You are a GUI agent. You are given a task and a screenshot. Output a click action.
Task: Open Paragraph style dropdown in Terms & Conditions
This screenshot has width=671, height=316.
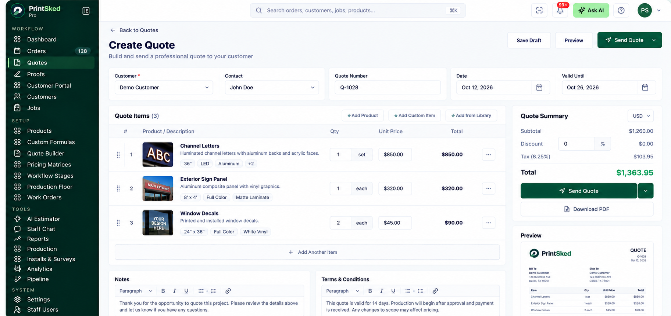pyautogui.click(x=343, y=291)
